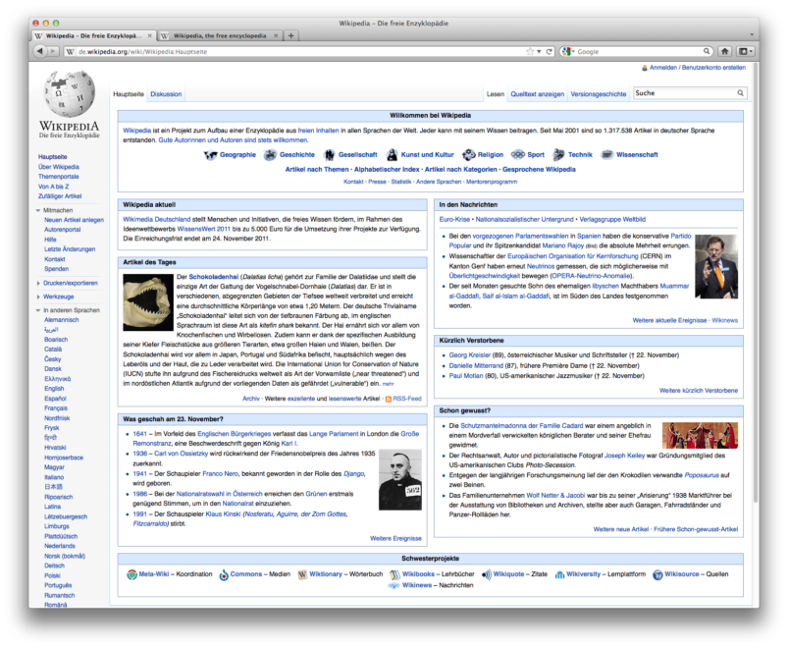788x648 pixels.
Task: Open a new tab with the plus button
Action: coord(291,35)
